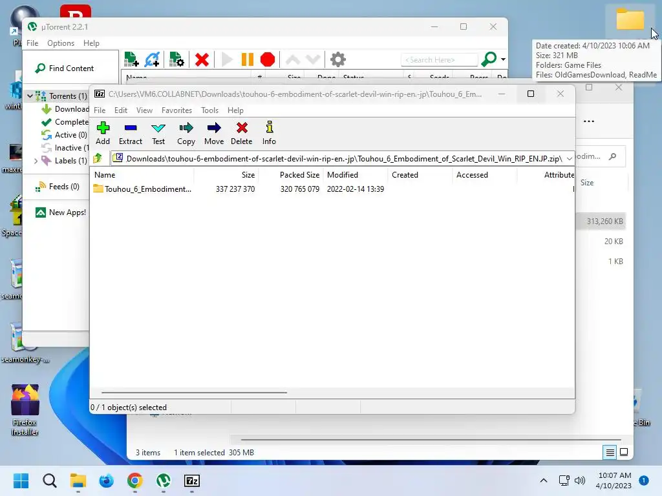This screenshot has height=496, width=662.
Task: Switch to 7-Zip from the taskbar
Action: (192, 480)
